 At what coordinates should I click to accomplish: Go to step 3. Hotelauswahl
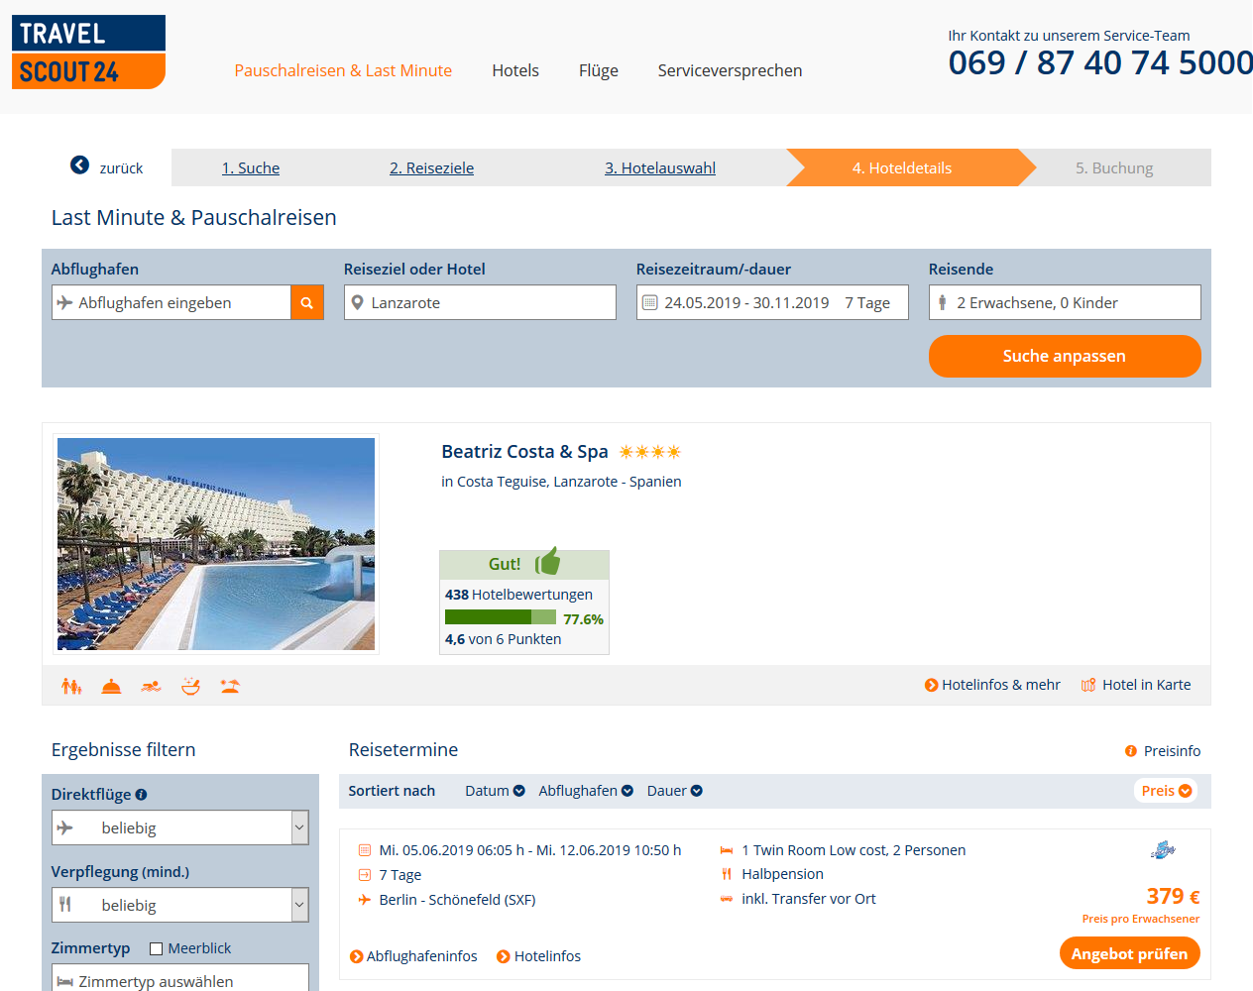click(660, 168)
